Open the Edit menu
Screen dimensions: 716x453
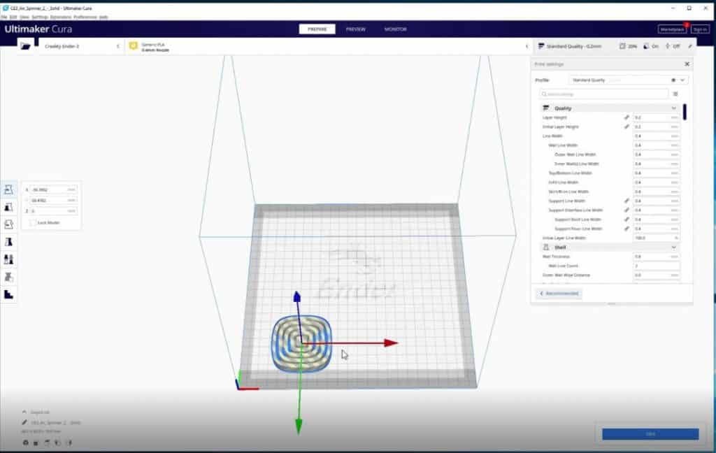[x=13, y=17]
